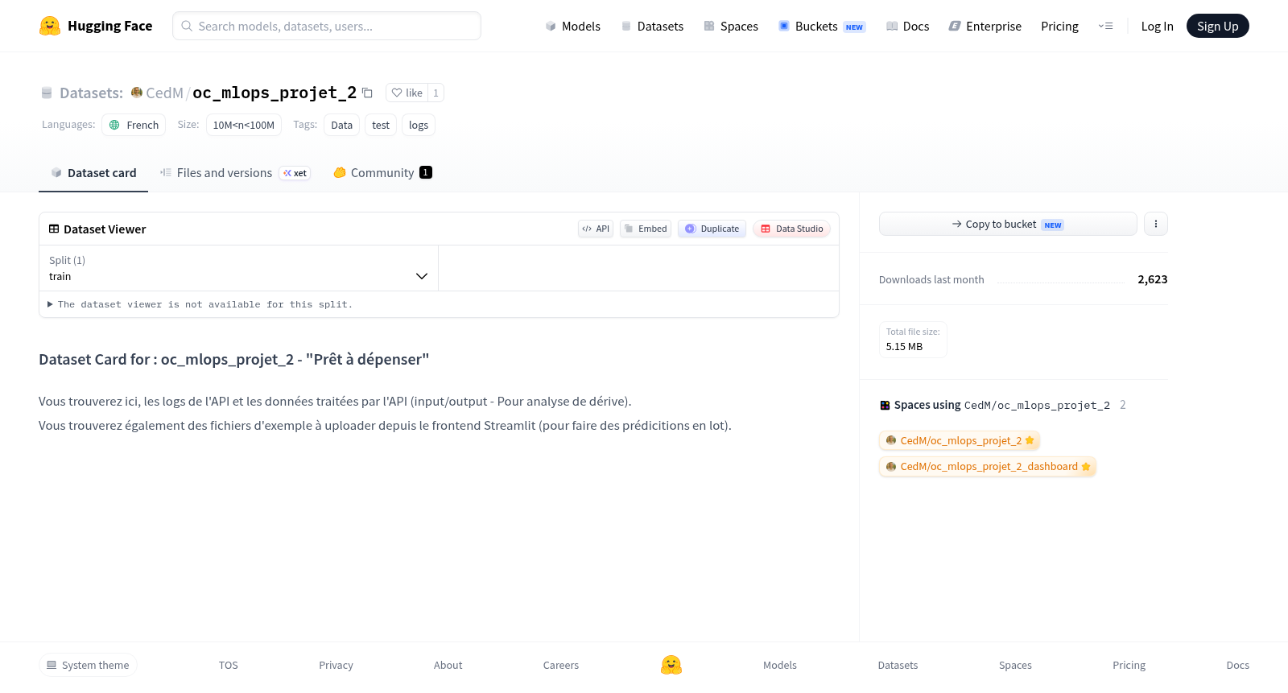Open Enterprise in the top navigation
The image size is (1288, 693).
tap(985, 26)
